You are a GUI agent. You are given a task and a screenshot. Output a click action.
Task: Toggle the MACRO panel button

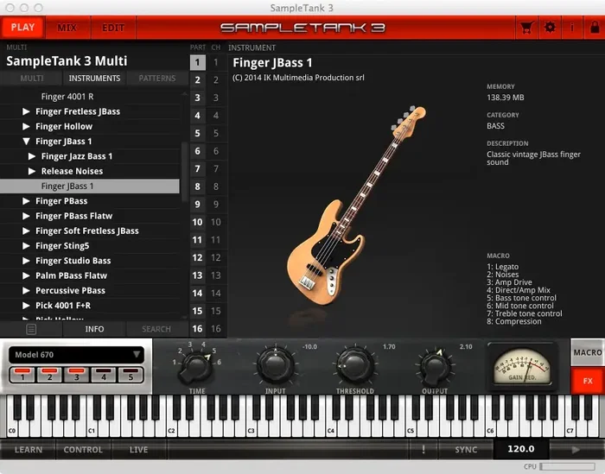(x=587, y=352)
